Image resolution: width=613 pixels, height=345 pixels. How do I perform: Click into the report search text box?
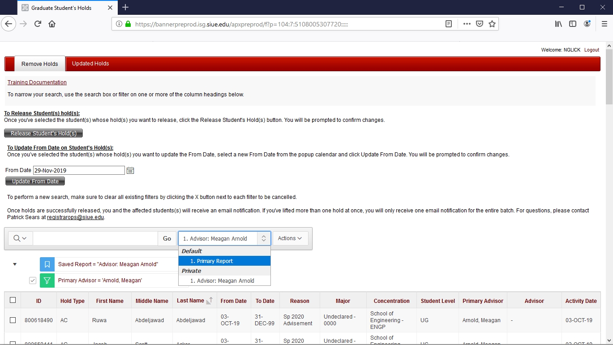click(95, 238)
